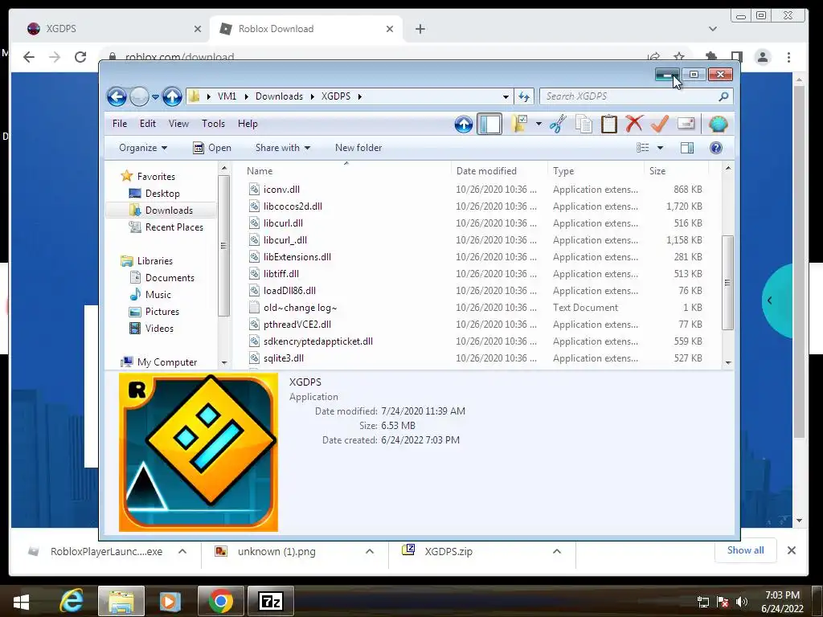
Task: Close the Roblox Download tab
Action: (x=390, y=29)
